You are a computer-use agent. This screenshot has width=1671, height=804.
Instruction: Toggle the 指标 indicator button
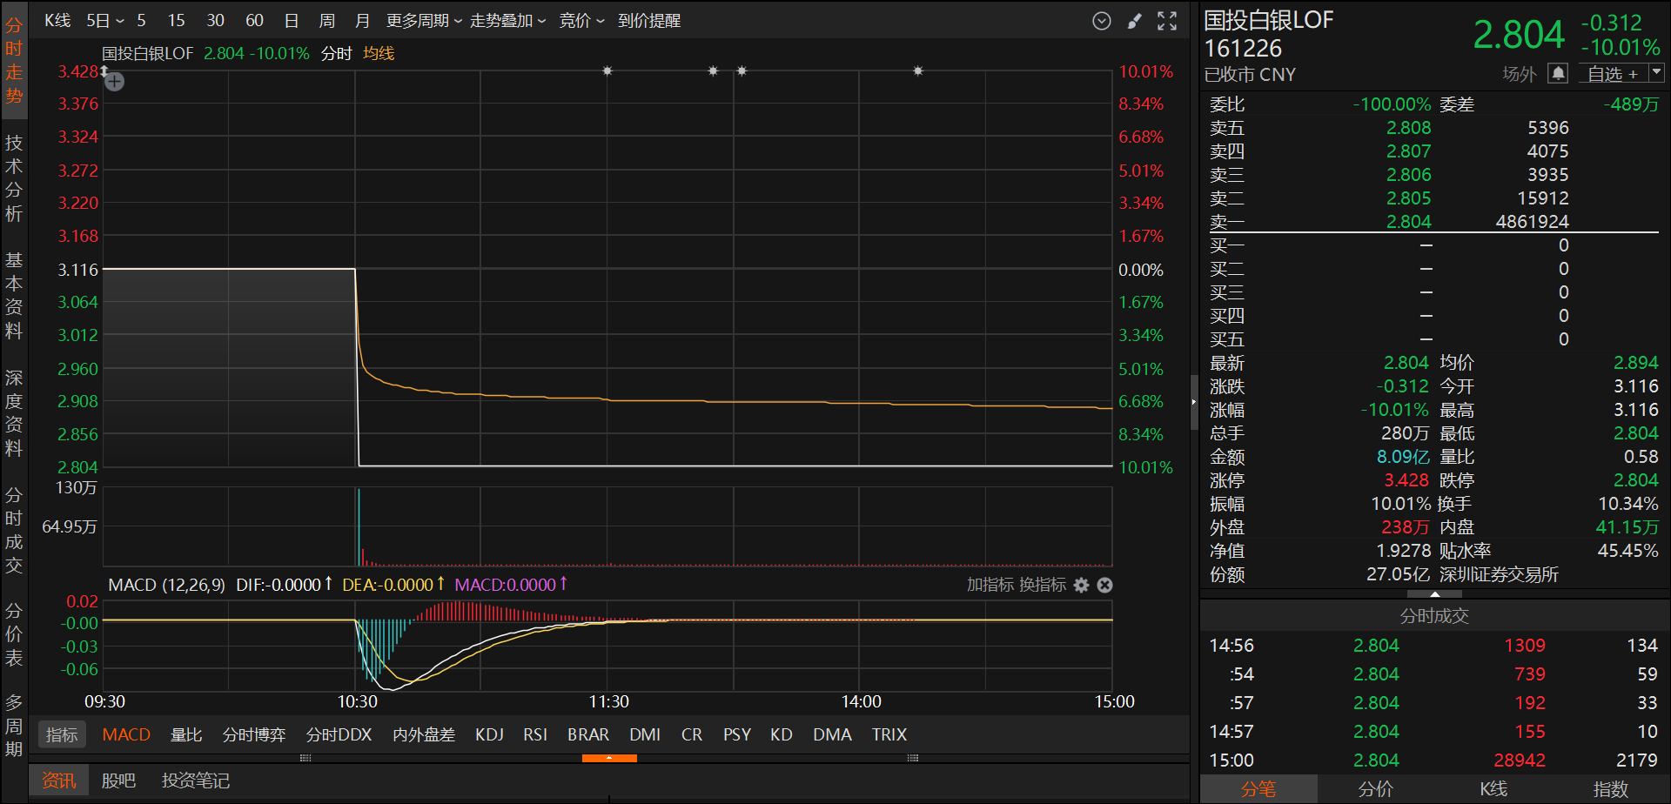pos(62,734)
